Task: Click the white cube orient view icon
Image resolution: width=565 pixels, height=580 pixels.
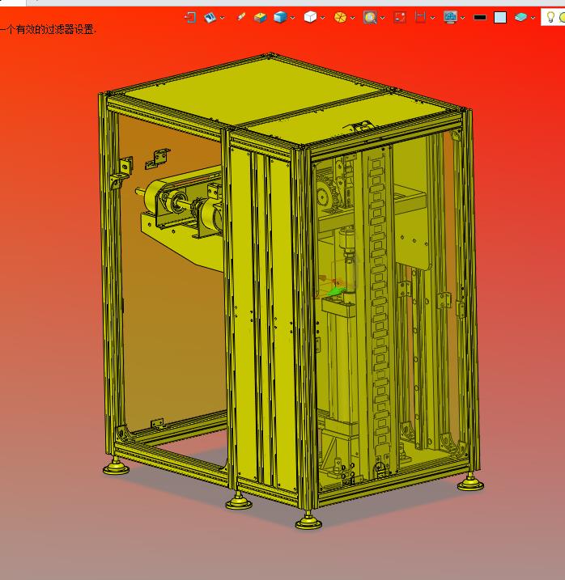Action: pyautogui.click(x=310, y=17)
